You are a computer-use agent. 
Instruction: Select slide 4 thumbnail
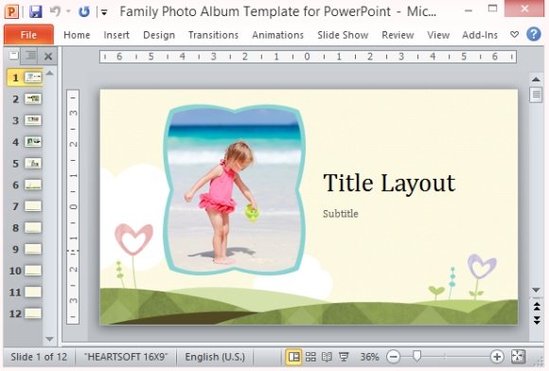point(33,142)
